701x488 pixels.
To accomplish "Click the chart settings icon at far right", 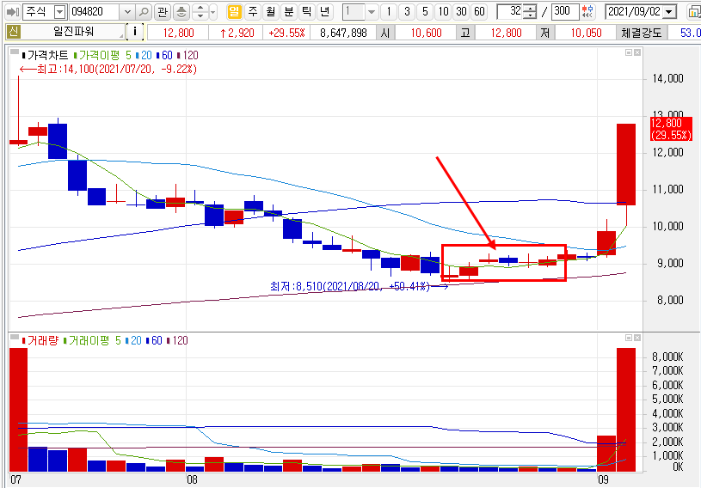I will (694, 12).
